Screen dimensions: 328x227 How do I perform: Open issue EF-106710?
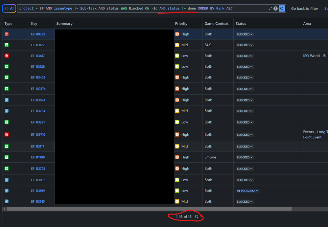(x=38, y=135)
